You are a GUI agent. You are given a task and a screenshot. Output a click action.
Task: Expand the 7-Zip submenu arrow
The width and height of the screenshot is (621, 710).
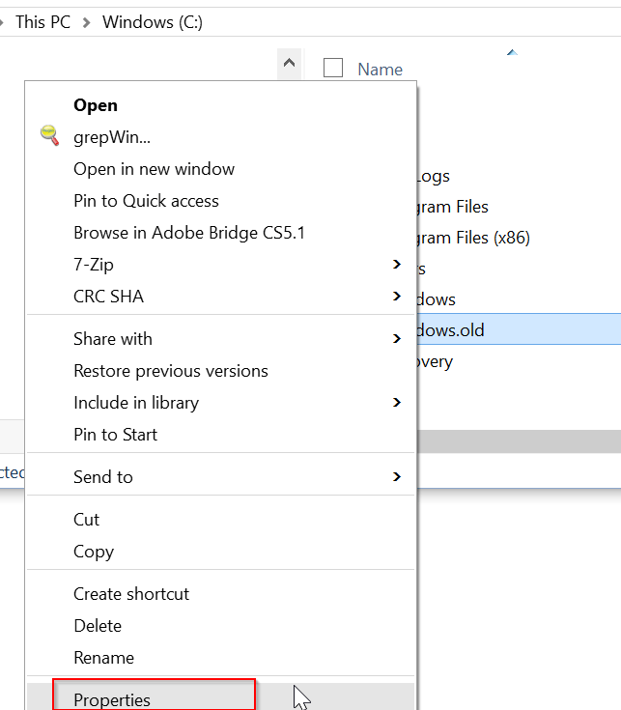point(397,265)
